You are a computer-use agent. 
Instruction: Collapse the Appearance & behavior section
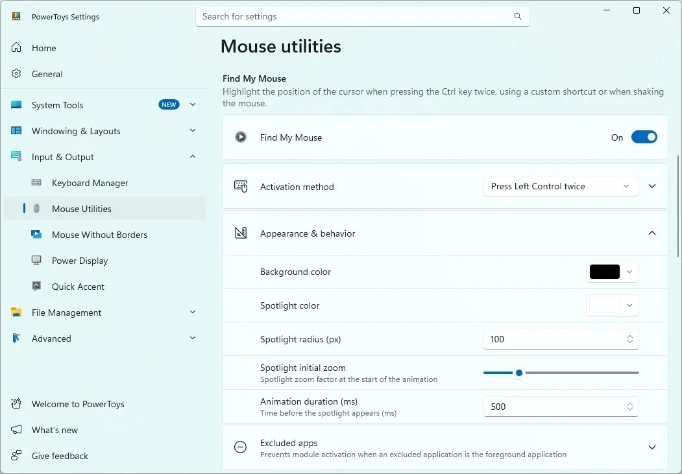coord(652,233)
